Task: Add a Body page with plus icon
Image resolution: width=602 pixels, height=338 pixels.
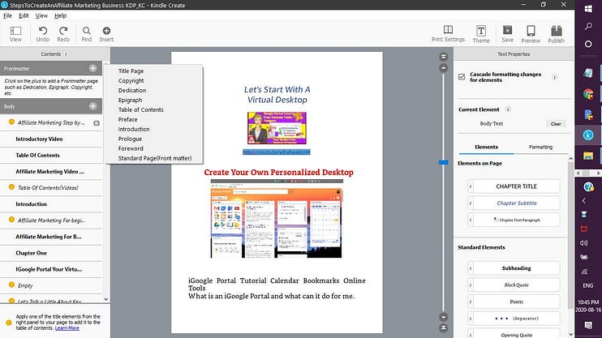Action: click(93, 106)
